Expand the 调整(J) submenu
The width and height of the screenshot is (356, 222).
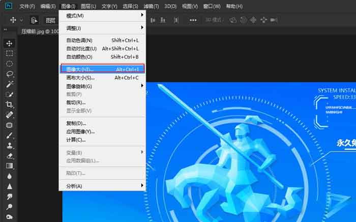[102, 28]
